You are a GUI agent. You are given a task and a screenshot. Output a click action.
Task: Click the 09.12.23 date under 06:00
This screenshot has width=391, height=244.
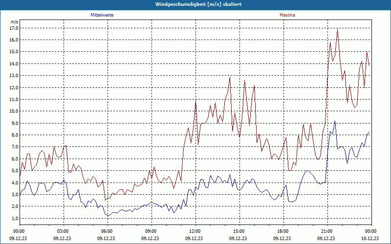(106, 238)
